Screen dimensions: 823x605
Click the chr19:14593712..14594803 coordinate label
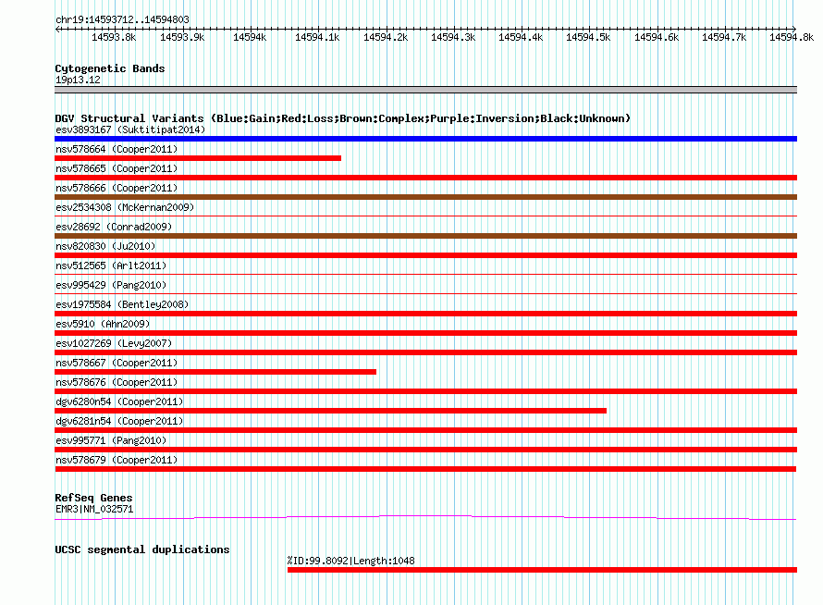click(x=122, y=19)
